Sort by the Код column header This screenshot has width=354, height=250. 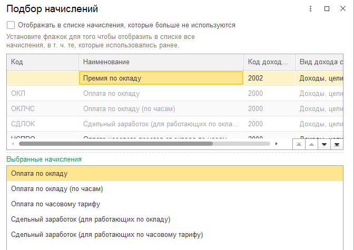pos(42,62)
